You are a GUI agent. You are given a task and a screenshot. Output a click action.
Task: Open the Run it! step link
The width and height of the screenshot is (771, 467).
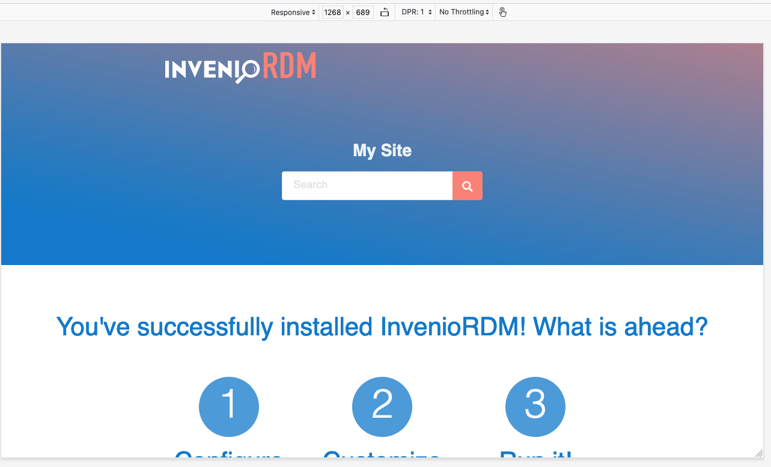click(x=535, y=457)
